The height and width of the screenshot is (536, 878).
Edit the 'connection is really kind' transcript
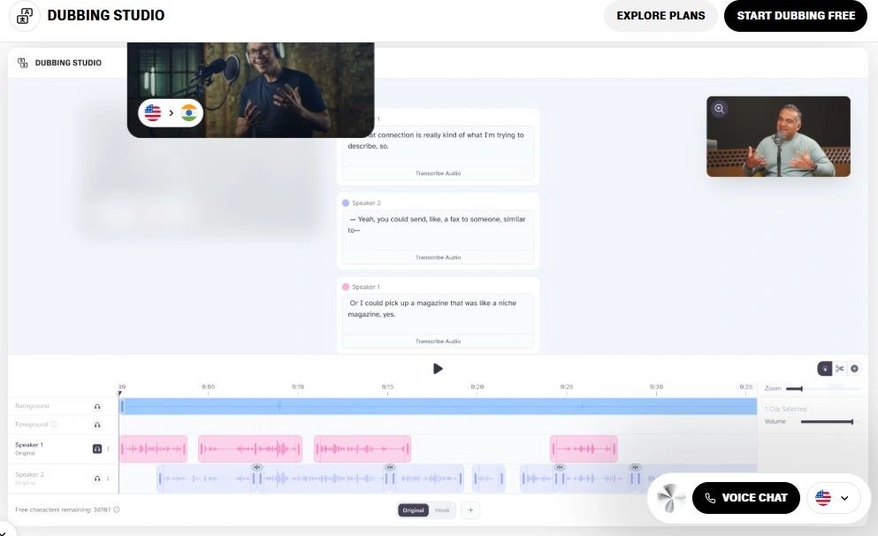(438, 141)
